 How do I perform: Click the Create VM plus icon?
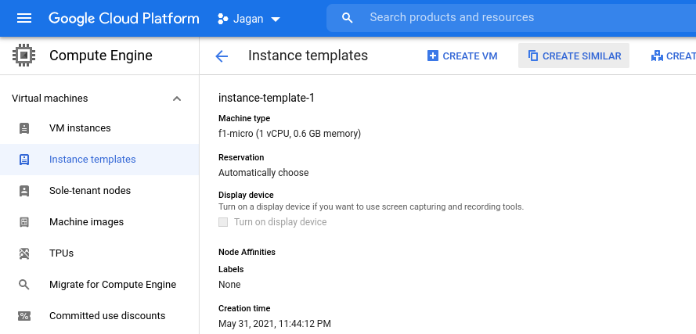[433, 56]
